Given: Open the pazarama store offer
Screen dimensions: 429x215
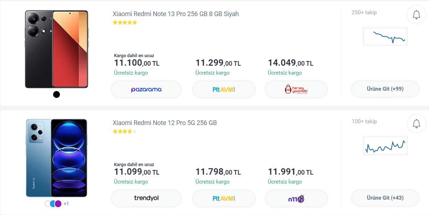Looking at the screenshot, I should (x=146, y=89).
